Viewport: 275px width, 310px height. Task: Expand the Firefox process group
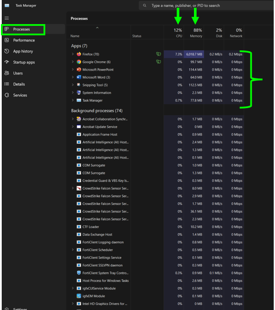click(72, 54)
